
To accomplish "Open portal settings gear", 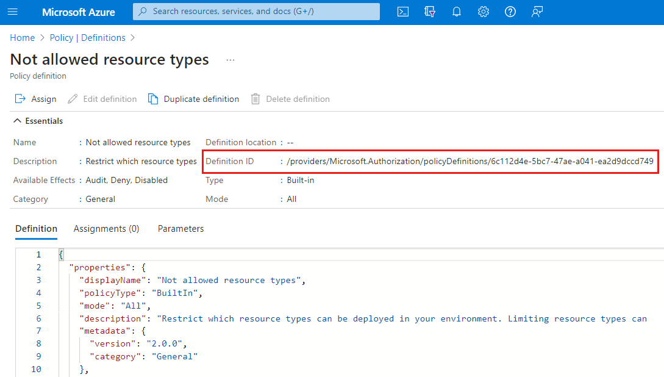I will tap(484, 12).
